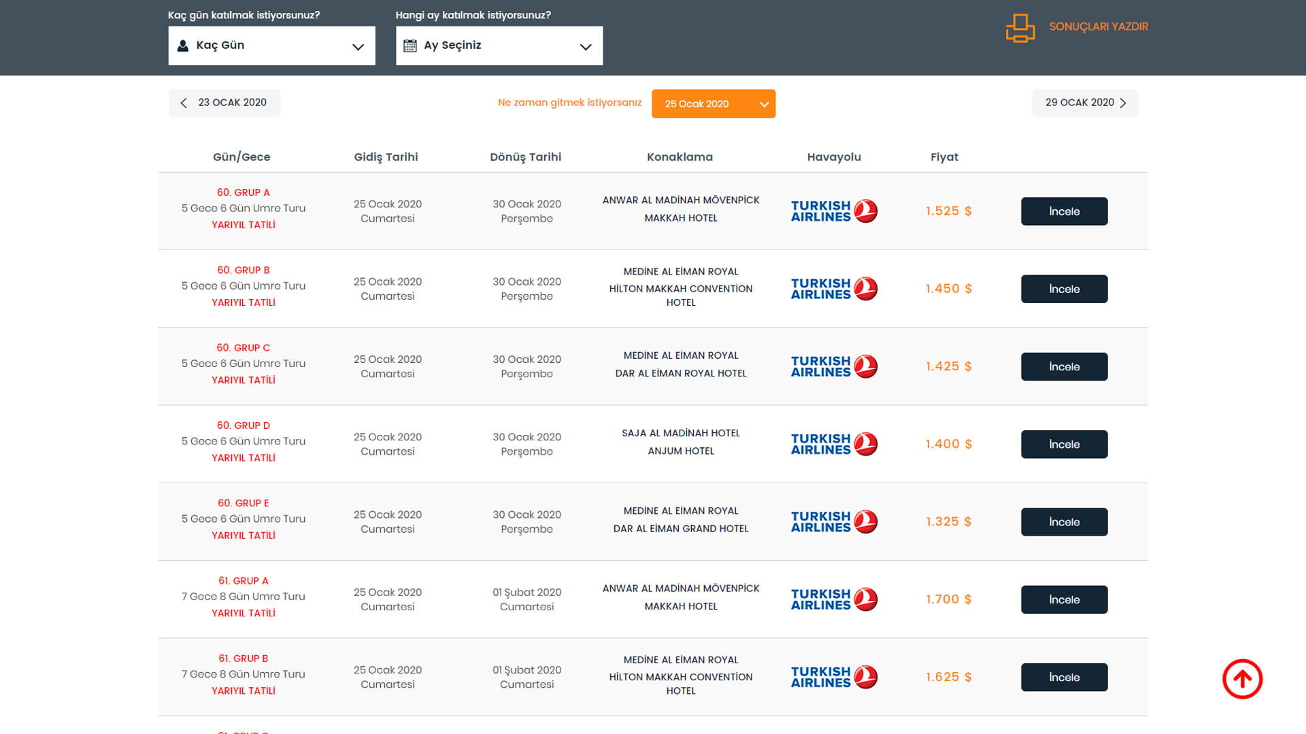This screenshot has height=734, width=1306.
Task: Click DAR AL EİMAN GRAND HOTEL text
Action: (681, 528)
